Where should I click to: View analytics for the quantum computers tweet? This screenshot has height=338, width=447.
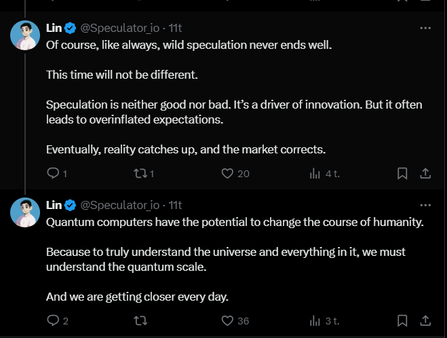(x=315, y=320)
